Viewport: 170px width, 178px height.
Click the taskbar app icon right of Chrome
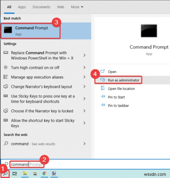coord(54,174)
